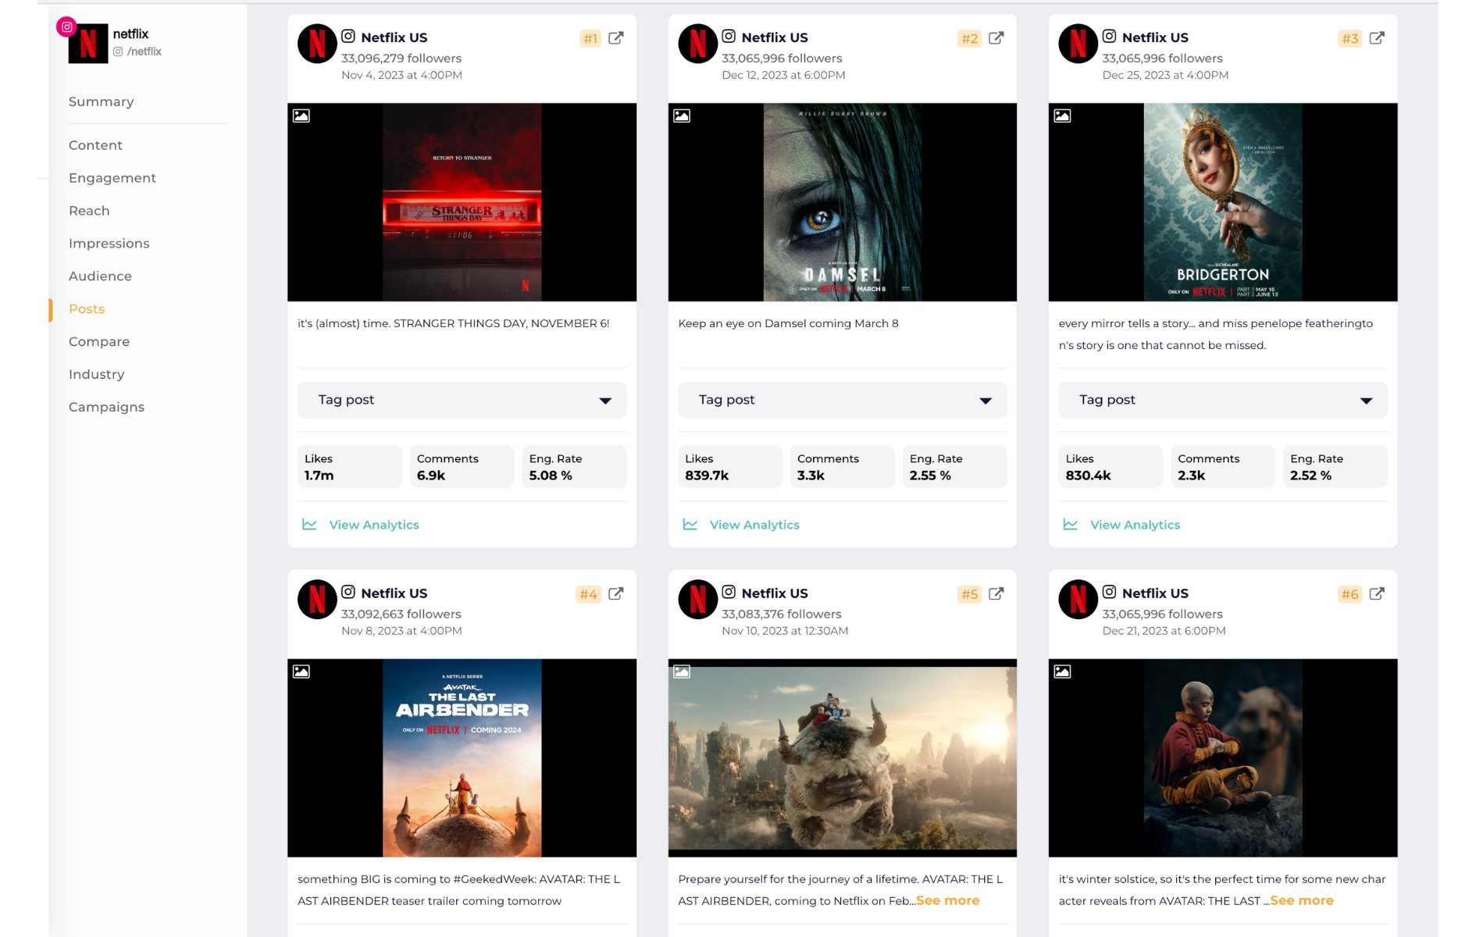Open Stranger Things Day post thumbnail

462,202
